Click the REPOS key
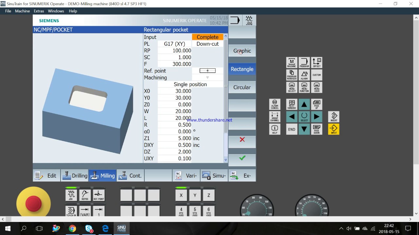 pyautogui.click(x=85, y=195)
